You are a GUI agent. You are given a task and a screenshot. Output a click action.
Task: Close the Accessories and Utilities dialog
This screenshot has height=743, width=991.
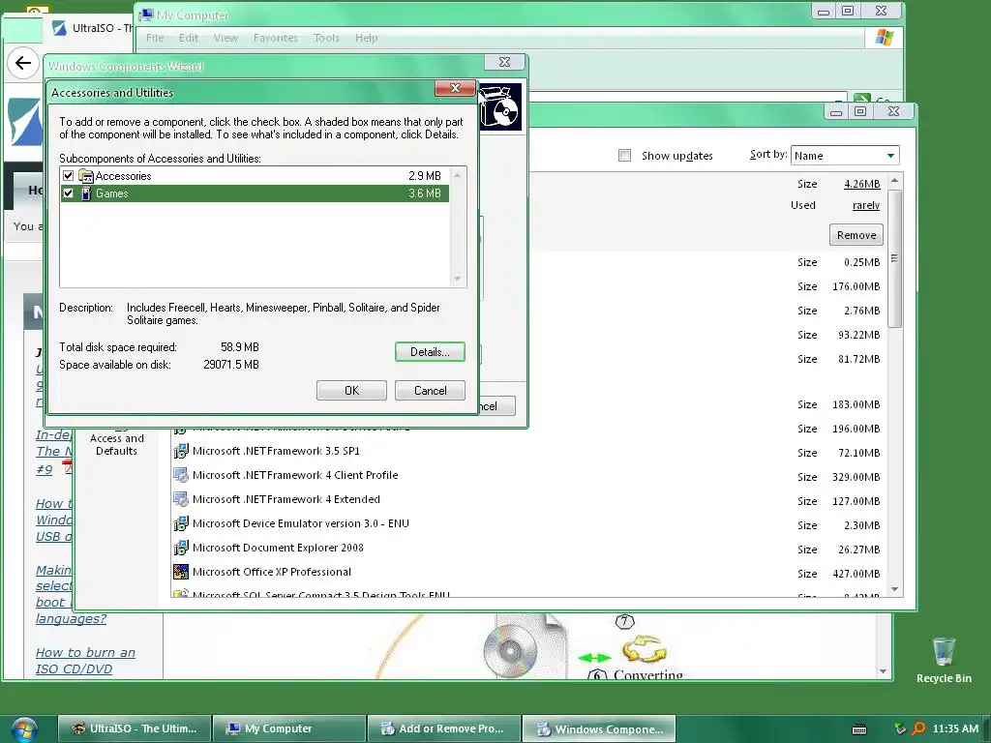point(455,88)
